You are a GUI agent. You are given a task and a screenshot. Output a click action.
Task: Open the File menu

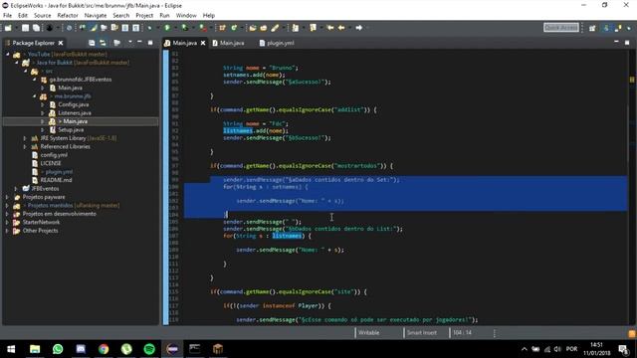[x=7, y=16]
